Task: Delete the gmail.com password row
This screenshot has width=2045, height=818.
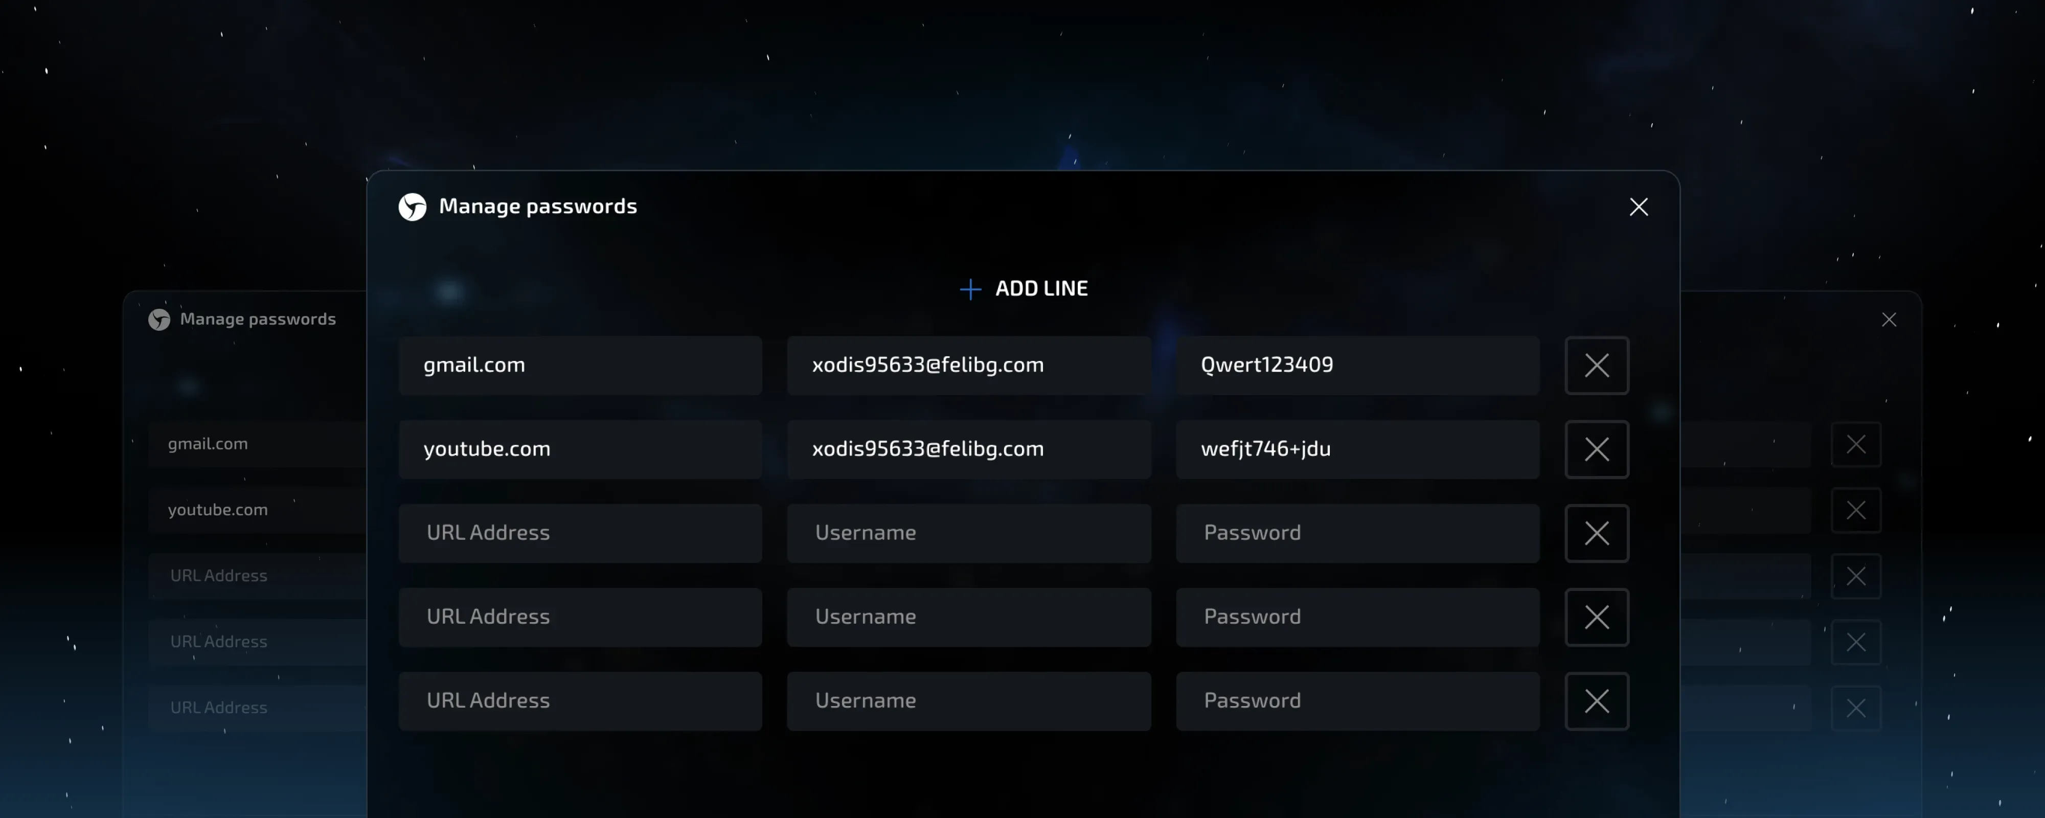Action: (1597, 366)
